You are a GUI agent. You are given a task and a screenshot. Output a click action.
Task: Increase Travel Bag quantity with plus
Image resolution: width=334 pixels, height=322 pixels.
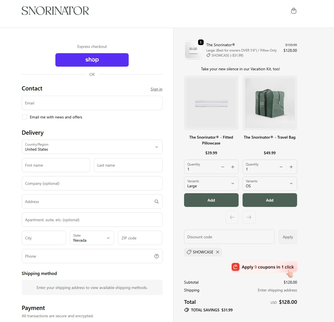(x=291, y=167)
